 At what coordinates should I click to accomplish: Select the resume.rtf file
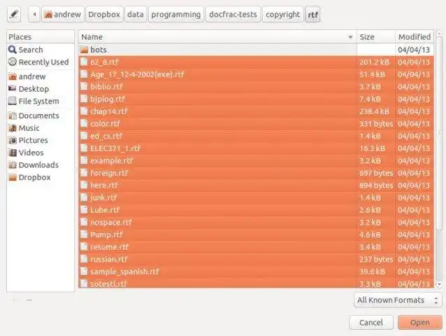pos(110,246)
